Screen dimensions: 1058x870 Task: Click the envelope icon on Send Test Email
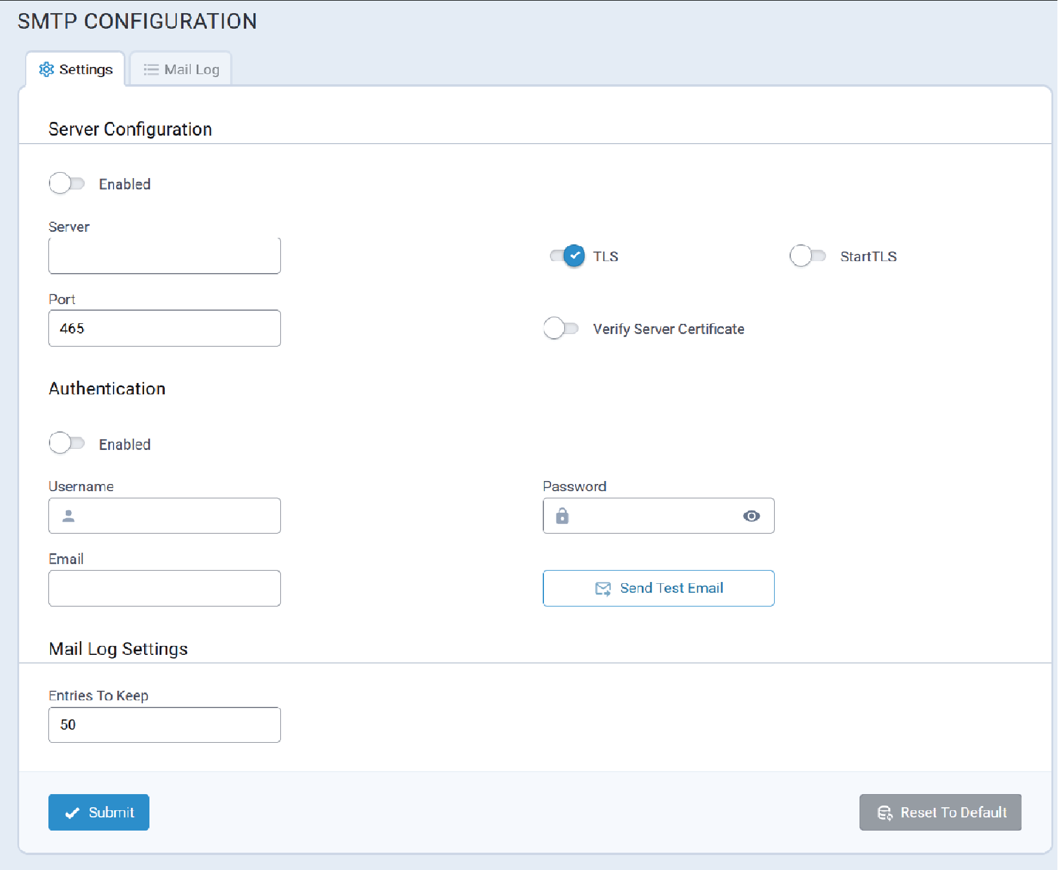(603, 589)
